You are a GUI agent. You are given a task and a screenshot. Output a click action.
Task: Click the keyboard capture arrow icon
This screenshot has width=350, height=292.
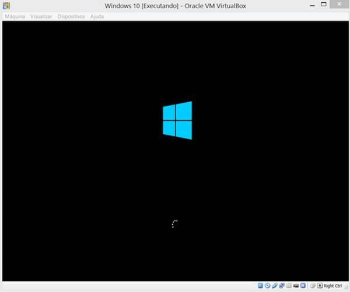320,286
